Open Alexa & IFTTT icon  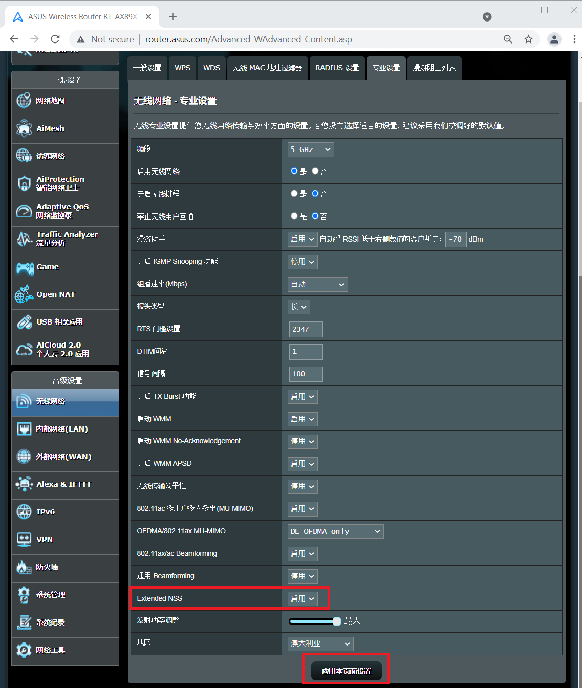[24, 484]
